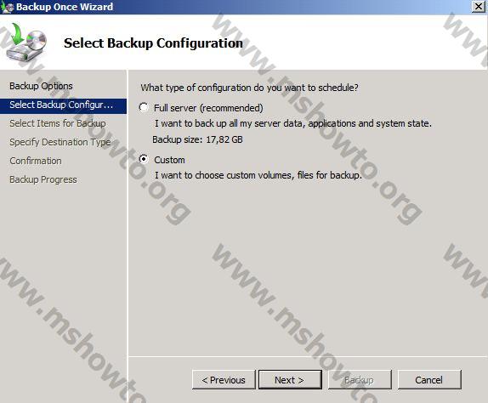The height and width of the screenshot is (403, 488).
Task: Open the Select Backup Configuration step
Action: 63,105
